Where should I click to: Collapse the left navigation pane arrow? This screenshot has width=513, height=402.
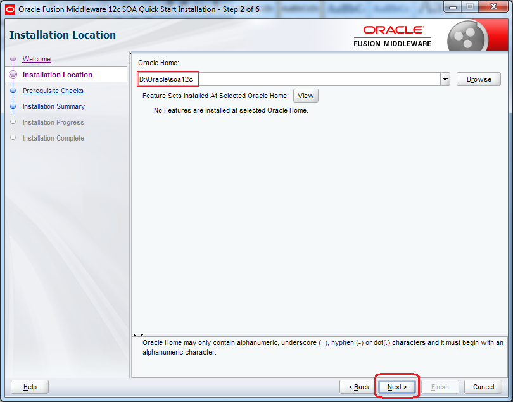pyautogui.click(x=130, y=53)
